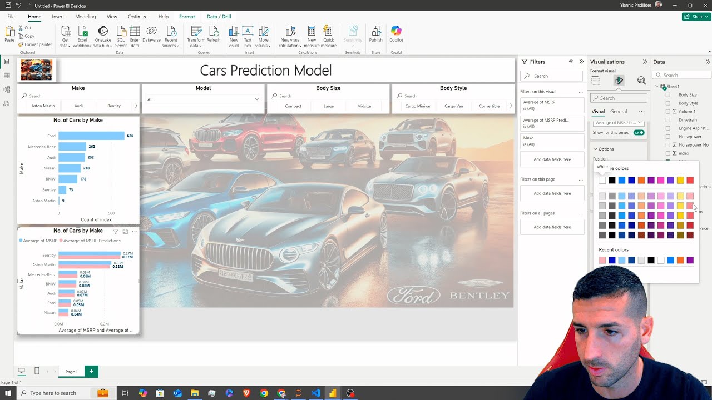Click the Save icon in title bar
The width and height of the screenshot is (712, 400).
click(8, 5)
